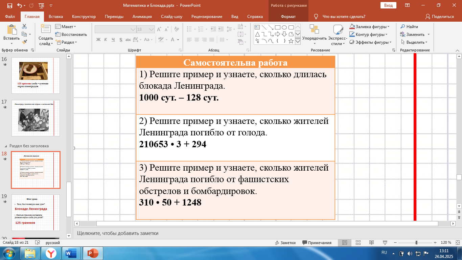Select the five-point star shape
The height and width of the screenshot is (260, 462).
[x=291, y=41]
